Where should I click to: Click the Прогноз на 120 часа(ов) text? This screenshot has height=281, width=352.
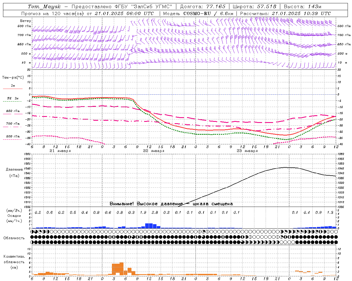point(53,13)
